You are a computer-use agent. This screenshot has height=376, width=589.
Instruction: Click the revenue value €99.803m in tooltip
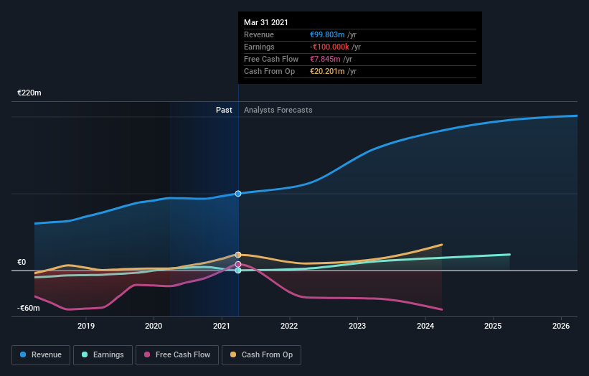[x=327, y=34]
